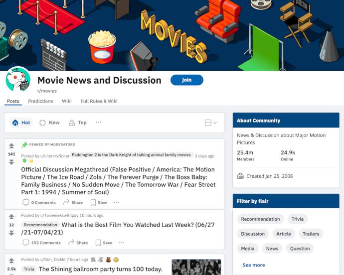
Task: Open more options on Megathread post
Action: tap(116, 202)
